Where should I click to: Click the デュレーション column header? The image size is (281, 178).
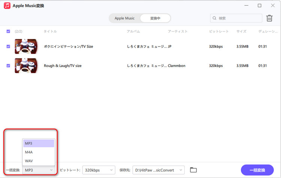click(x=268, y=31)
